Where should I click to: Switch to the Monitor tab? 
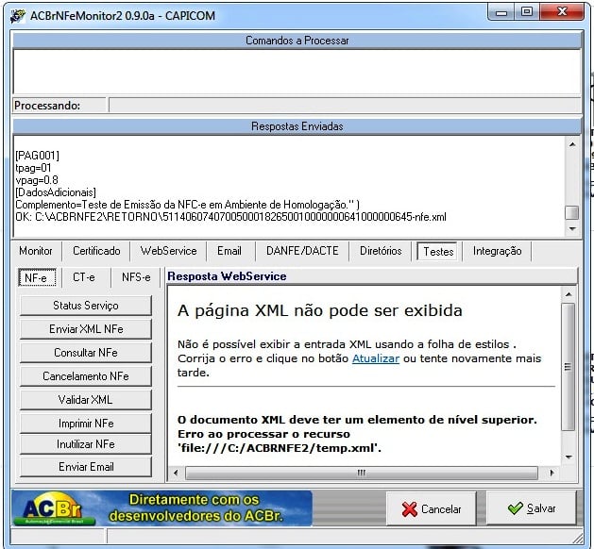[x=36, y=251]
